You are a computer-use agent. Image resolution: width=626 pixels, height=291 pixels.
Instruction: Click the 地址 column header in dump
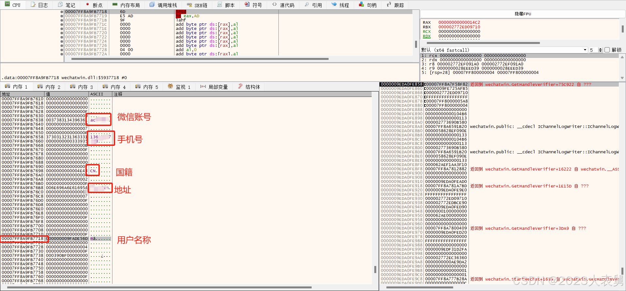[x=23, y=94]
